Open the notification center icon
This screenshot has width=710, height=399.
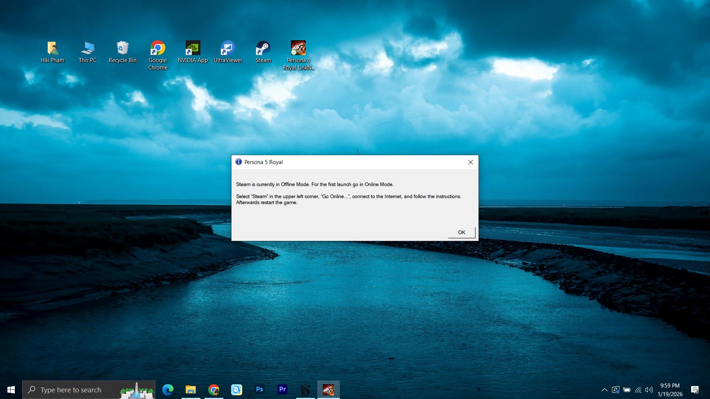pos(695,390)
